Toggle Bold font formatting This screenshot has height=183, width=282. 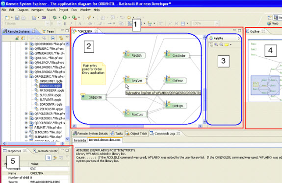65,23
